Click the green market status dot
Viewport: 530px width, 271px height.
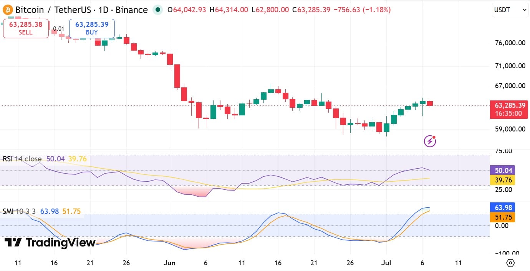(x=157, y=10)
